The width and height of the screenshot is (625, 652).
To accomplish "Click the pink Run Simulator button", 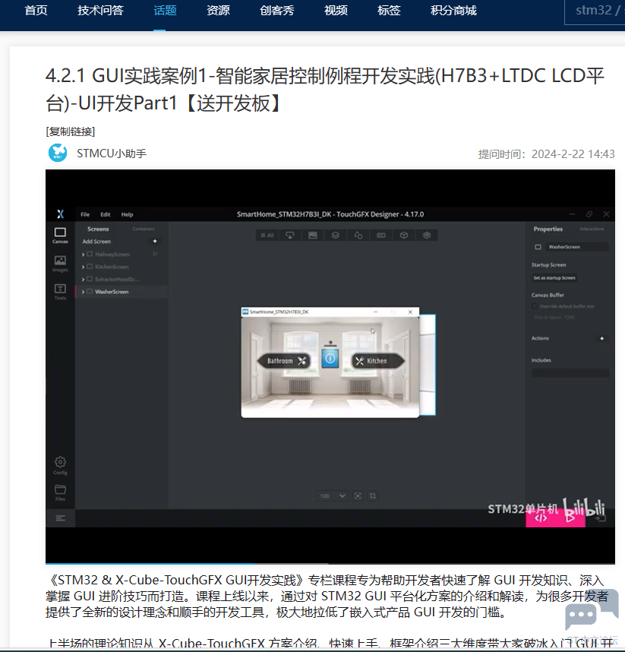I will coord(570,518).
